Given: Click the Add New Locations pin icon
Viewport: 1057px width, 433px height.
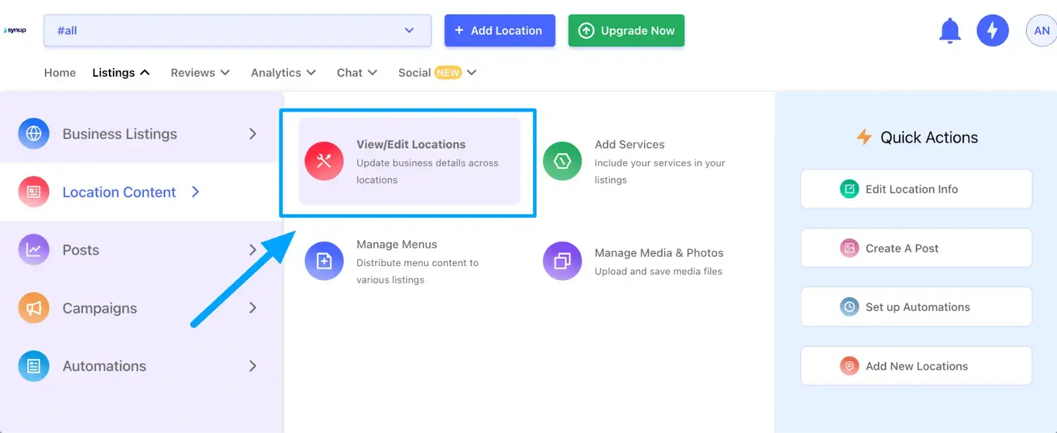Looking at the screenshot, I should tap(850, 366).
